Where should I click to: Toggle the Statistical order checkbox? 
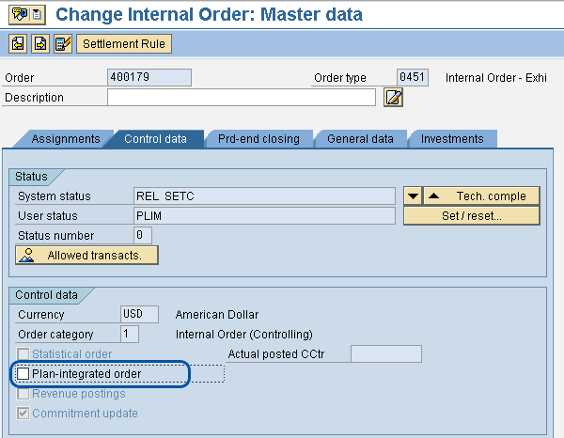pos(23,354)
